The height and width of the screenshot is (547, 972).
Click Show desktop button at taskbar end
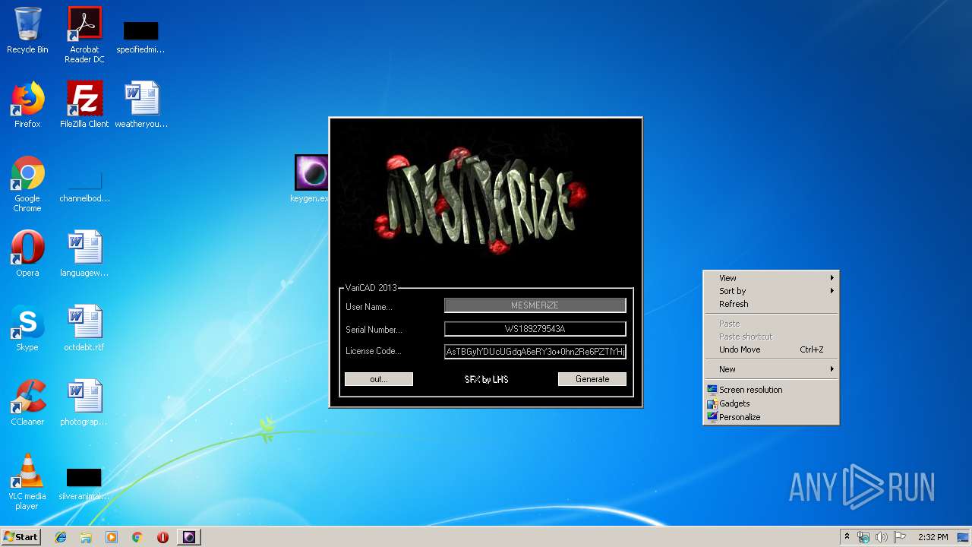coord(964,537)
